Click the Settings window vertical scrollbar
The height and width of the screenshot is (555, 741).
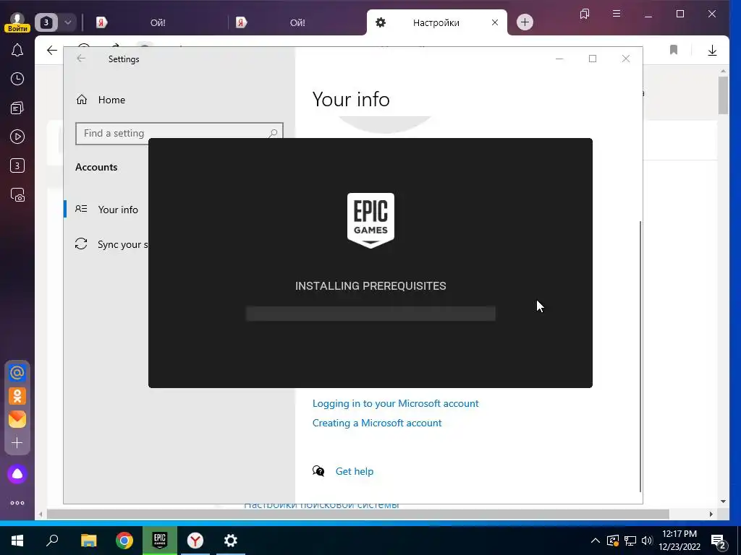[x=641, y=356]
